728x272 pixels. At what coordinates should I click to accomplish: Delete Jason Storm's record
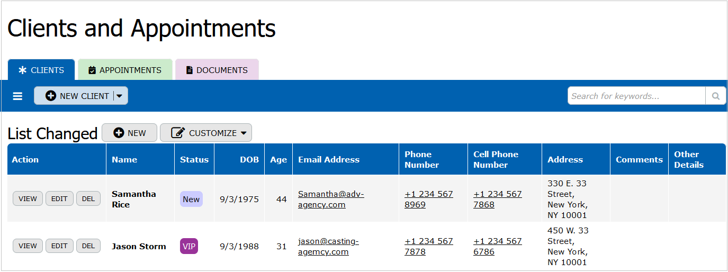coord(88,246)
